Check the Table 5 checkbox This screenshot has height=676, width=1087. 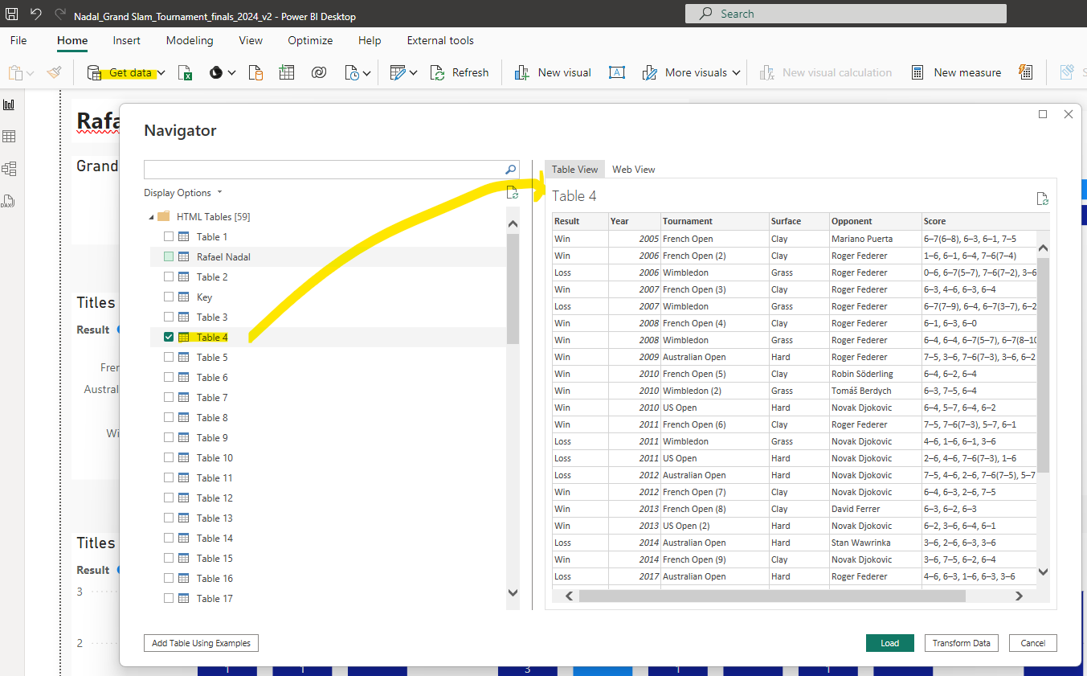[169, 357]
